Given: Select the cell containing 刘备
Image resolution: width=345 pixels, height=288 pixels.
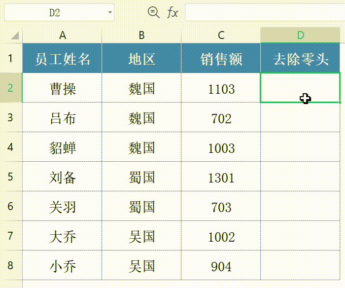Looking at the screenshot, I should click(x=62, y=177).
